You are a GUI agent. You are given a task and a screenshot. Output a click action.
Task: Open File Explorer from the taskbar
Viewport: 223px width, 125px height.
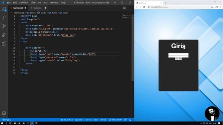[x=23, y=123]
